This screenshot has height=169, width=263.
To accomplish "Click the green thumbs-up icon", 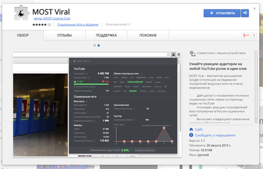I will pyautogui.click(x=75, y=82).
